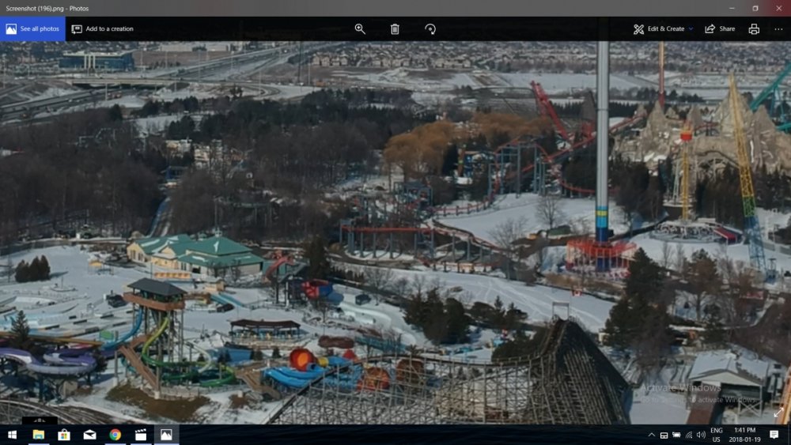Open File Explorer from the taskbar

pyautogui.click(x=38, y=435)
